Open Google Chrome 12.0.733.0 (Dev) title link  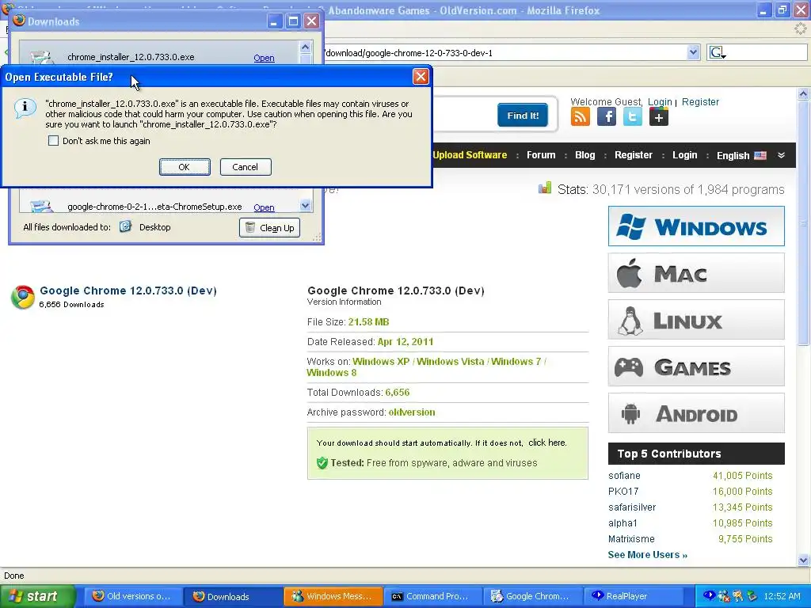[x=128, y=291]
